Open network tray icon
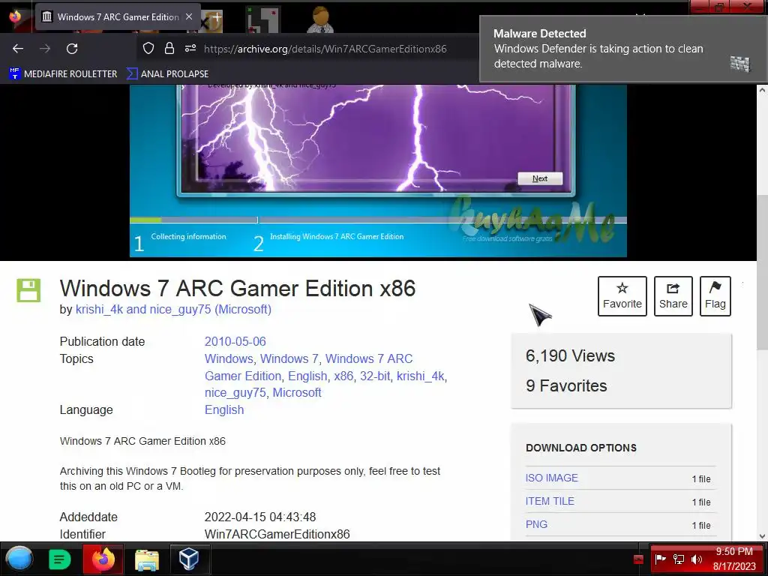The height and width of the screenshot is (576, 768). coord(679,559)
